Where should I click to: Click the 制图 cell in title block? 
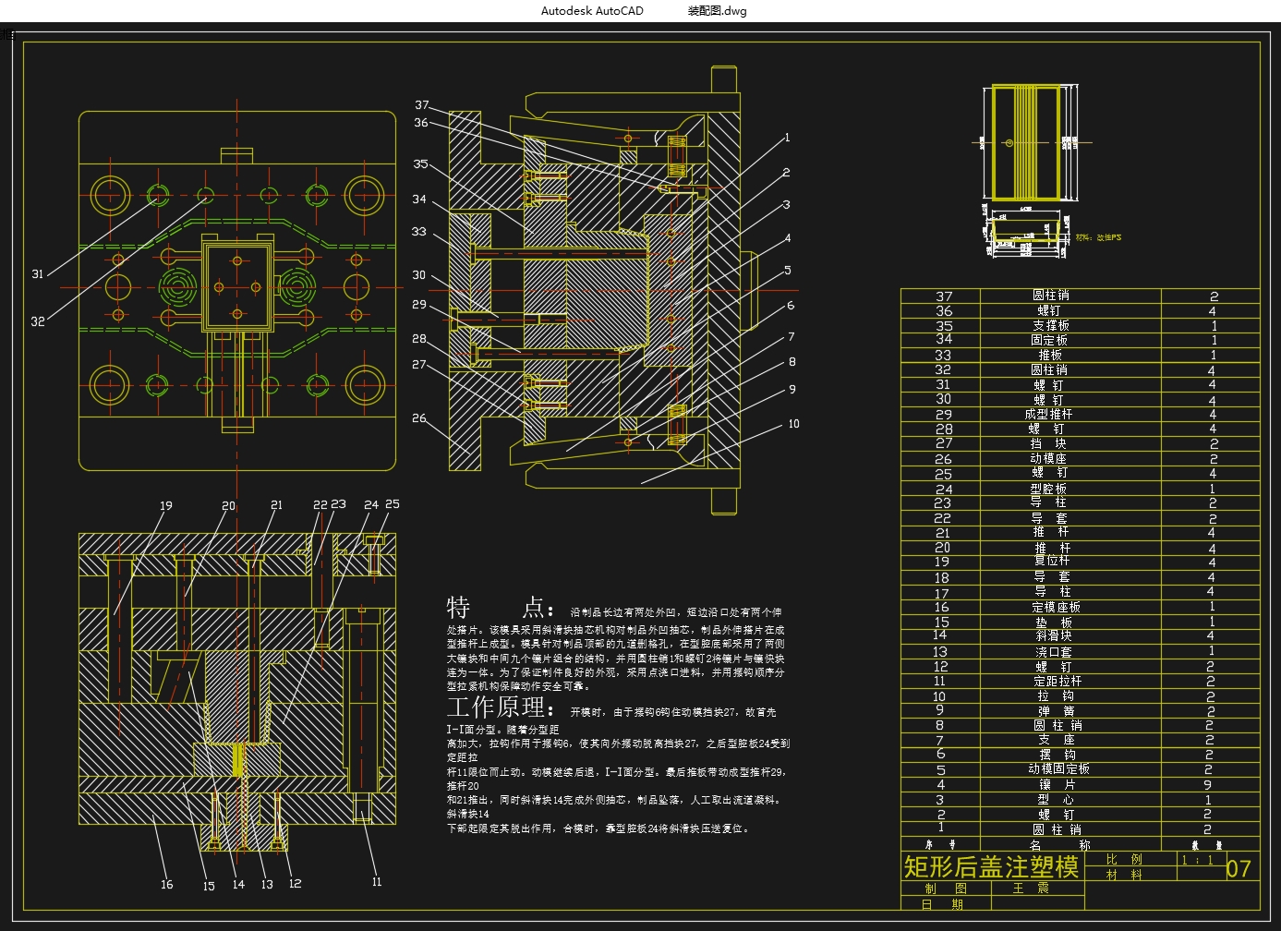pos(946,889)
